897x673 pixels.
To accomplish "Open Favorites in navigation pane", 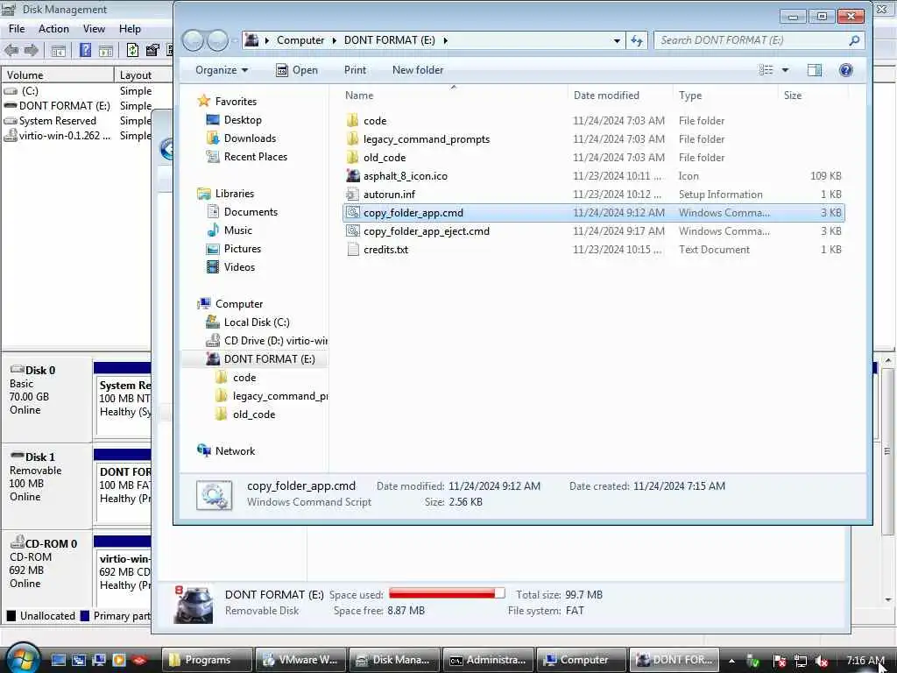I will tap(235, 102).
